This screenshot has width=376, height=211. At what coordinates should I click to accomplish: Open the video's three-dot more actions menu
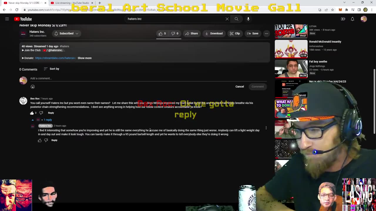266,33
